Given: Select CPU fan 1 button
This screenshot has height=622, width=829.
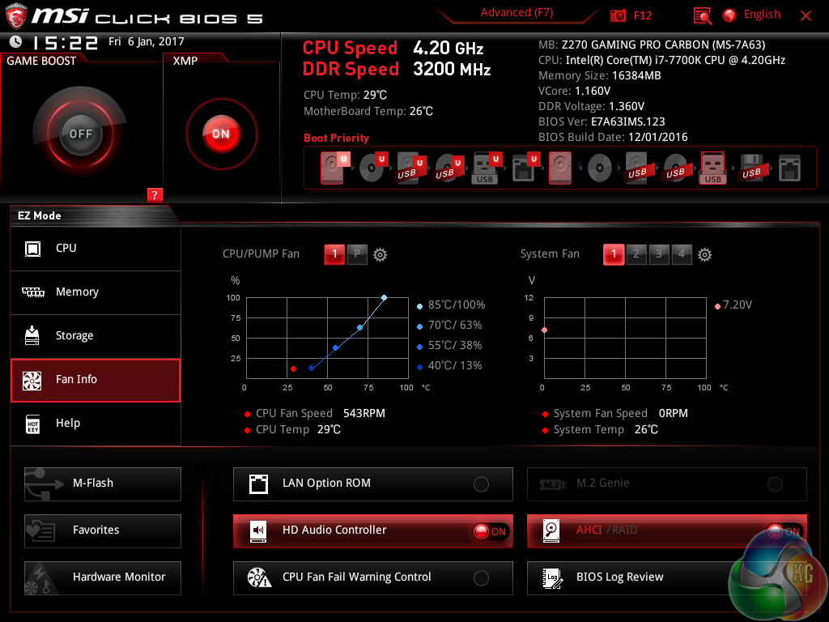Looking at the screenshot, I should 334,254.
